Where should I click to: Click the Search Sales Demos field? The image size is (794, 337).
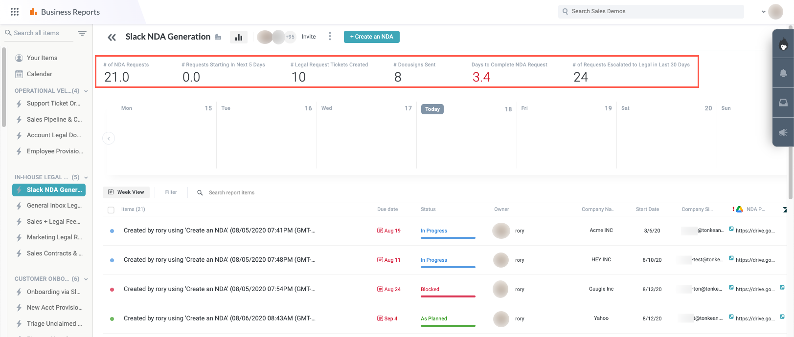tap(651, 12)
